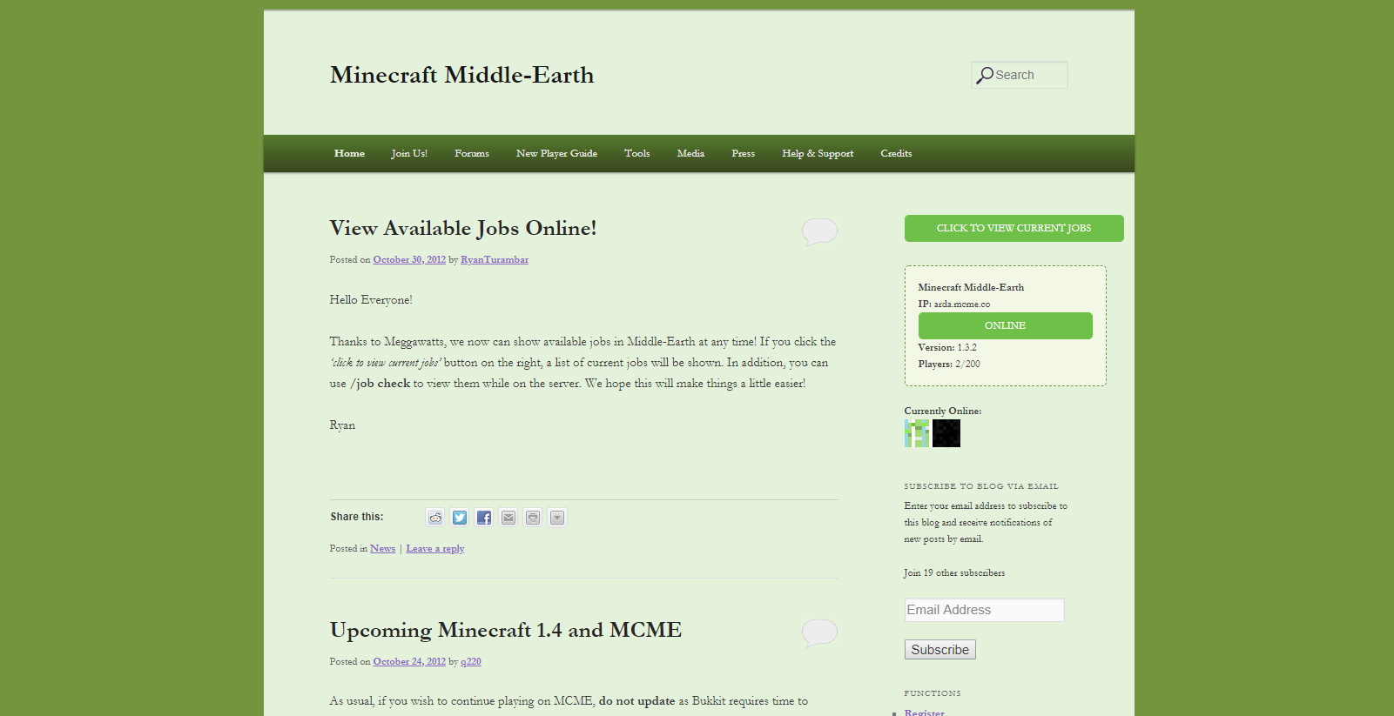Select the black player avatar
1394x716 pixels.
point(946,433)
